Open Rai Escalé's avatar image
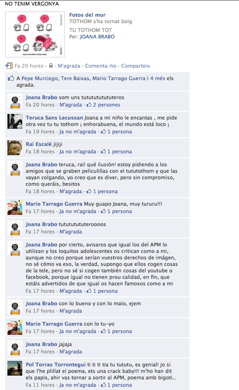 [15, 148]
